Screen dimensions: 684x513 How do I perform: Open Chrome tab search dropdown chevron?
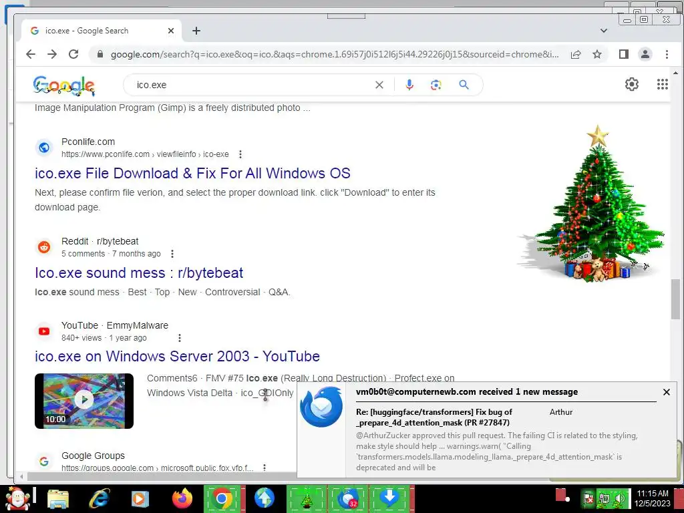603,31
